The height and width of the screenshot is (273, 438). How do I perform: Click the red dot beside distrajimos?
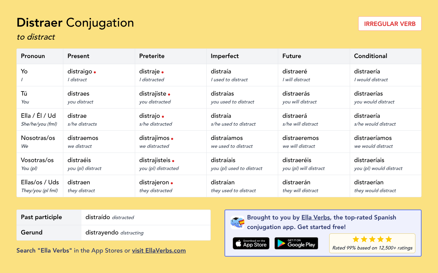(x=172, y=139)
